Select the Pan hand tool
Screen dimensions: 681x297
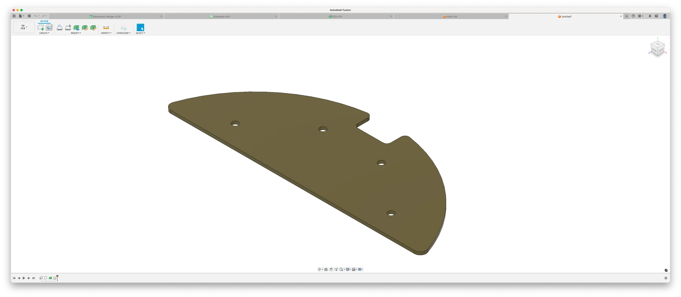click(x=331, y=269)
